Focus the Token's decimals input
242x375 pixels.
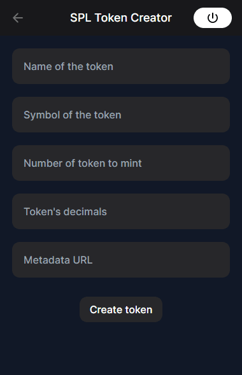[121, 211]
